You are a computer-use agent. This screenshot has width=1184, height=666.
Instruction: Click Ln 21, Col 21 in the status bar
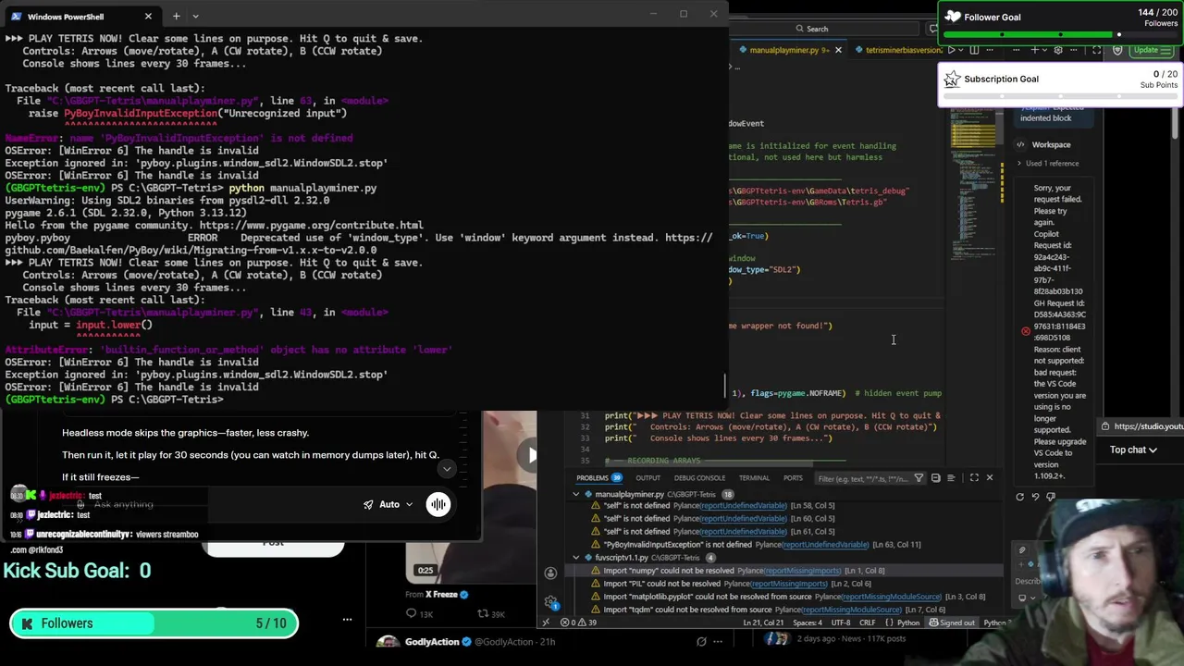coord(764,623)
